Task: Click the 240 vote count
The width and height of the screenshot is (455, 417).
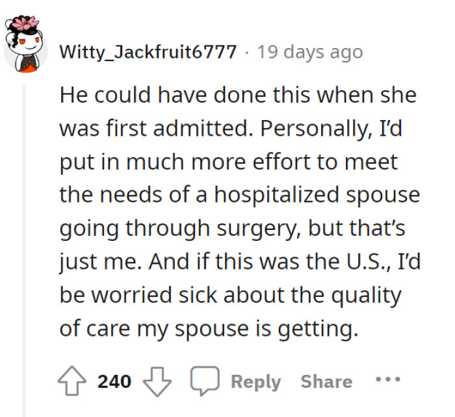Action: tap(114, 381)
